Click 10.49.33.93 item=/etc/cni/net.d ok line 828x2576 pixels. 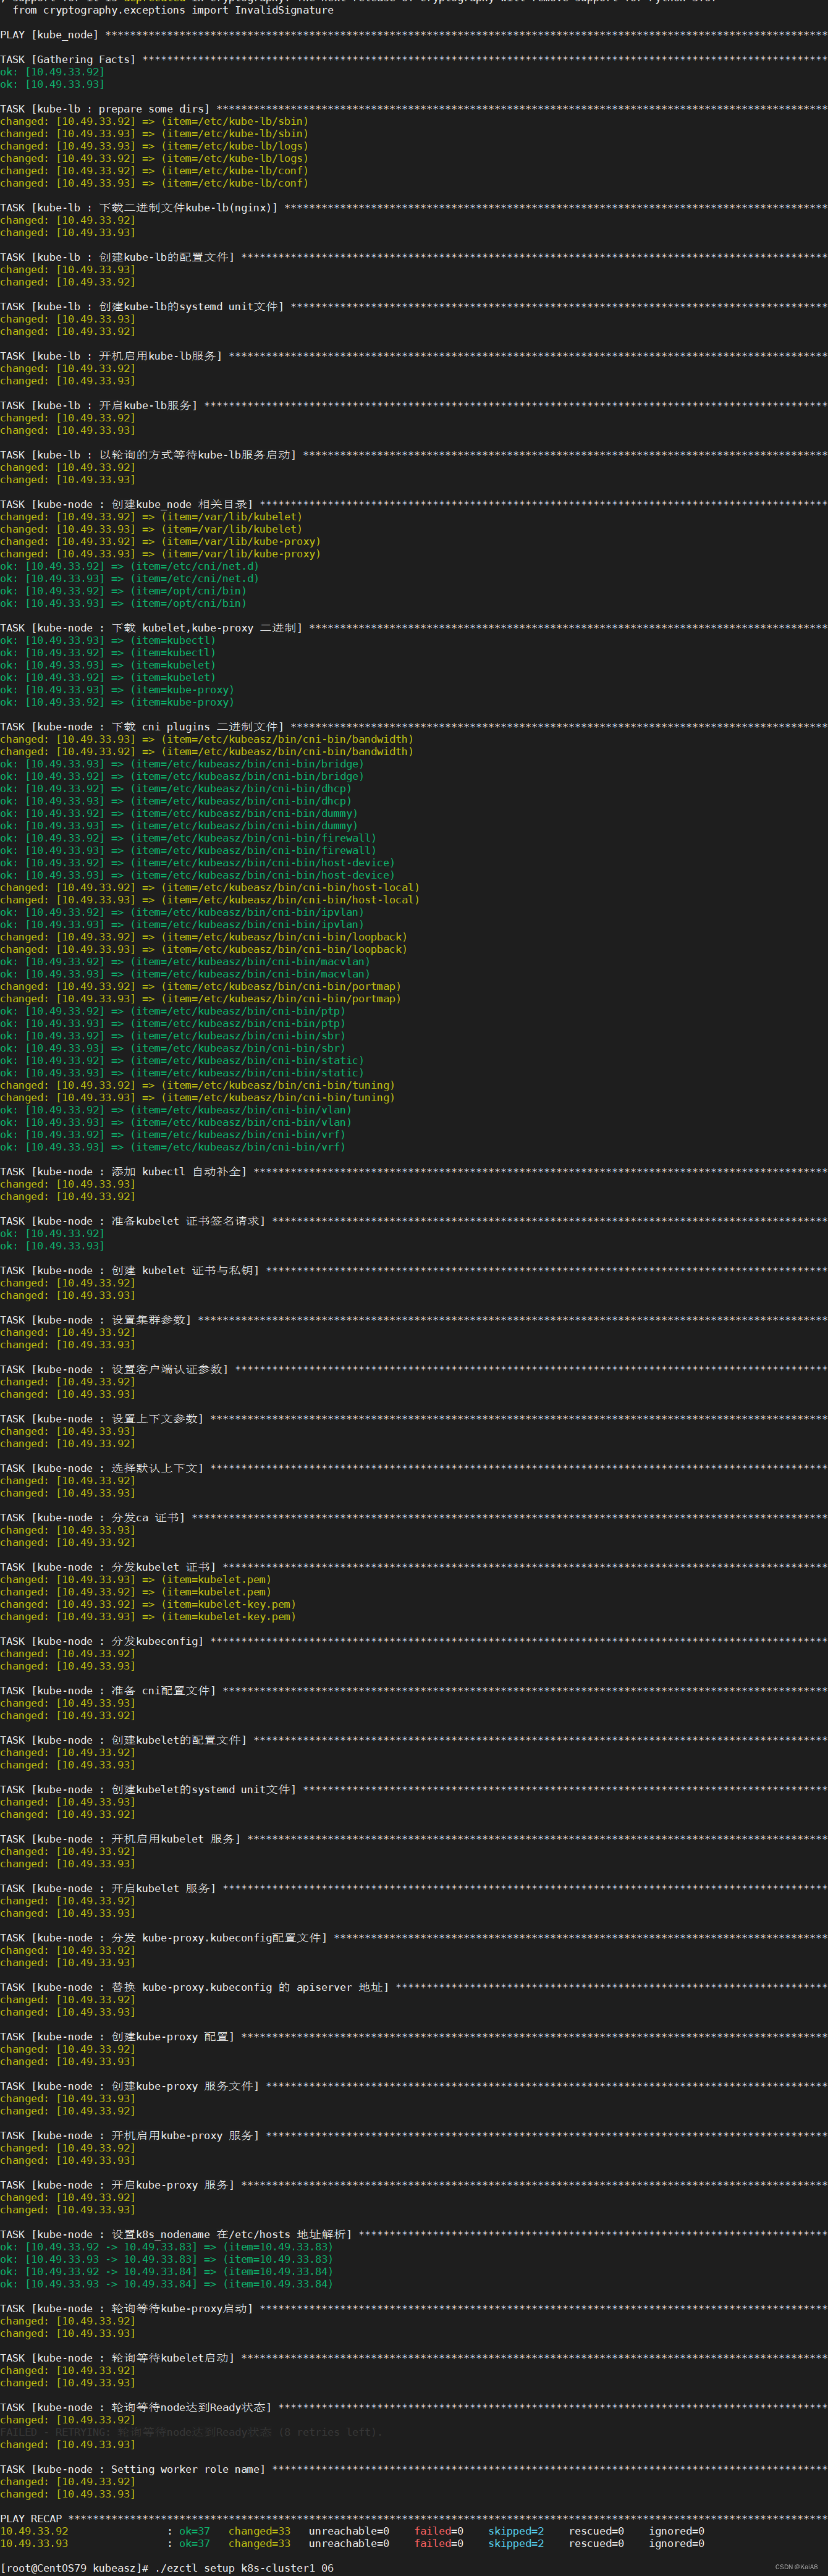[129, 578]
